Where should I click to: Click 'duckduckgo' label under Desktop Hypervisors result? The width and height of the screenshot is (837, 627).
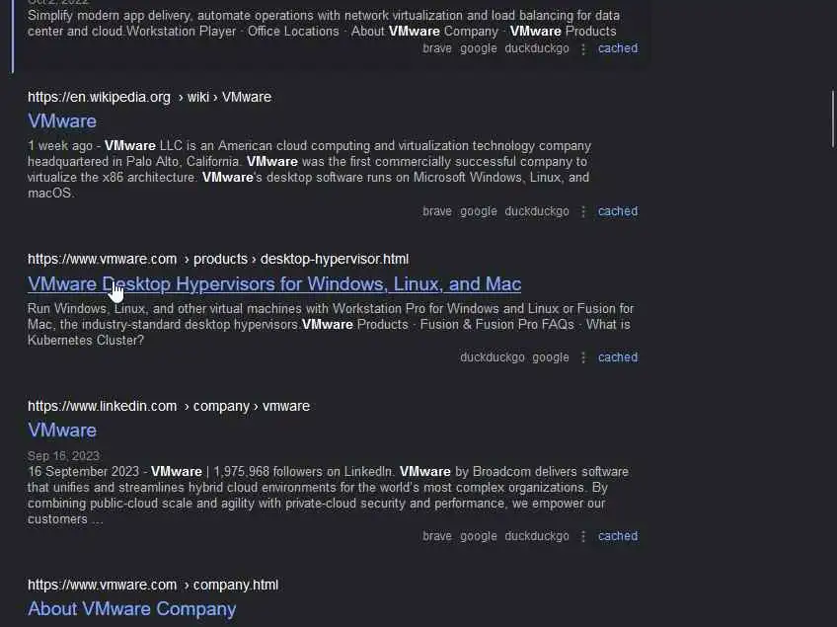click(493, 357)
